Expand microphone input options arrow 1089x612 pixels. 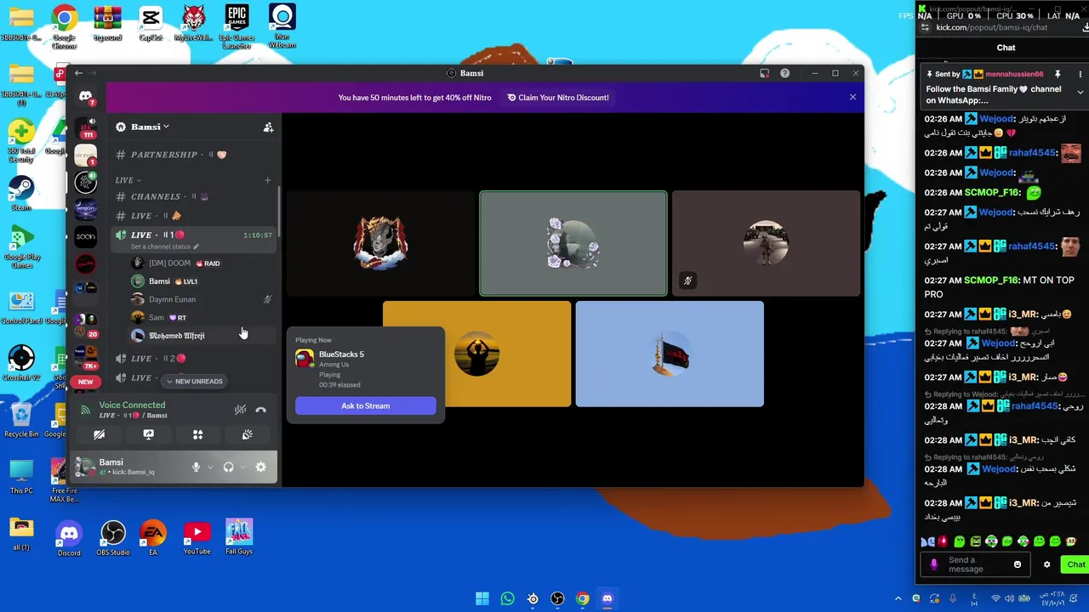210,467
